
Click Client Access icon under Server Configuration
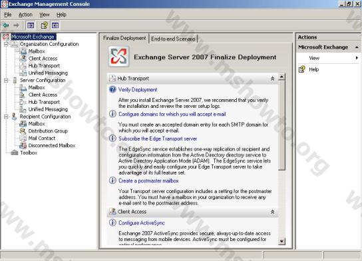23,95
